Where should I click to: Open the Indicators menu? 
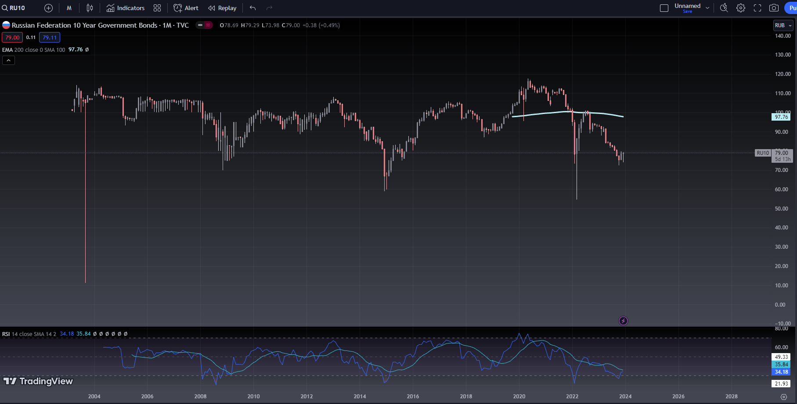[x=126, y=8]
